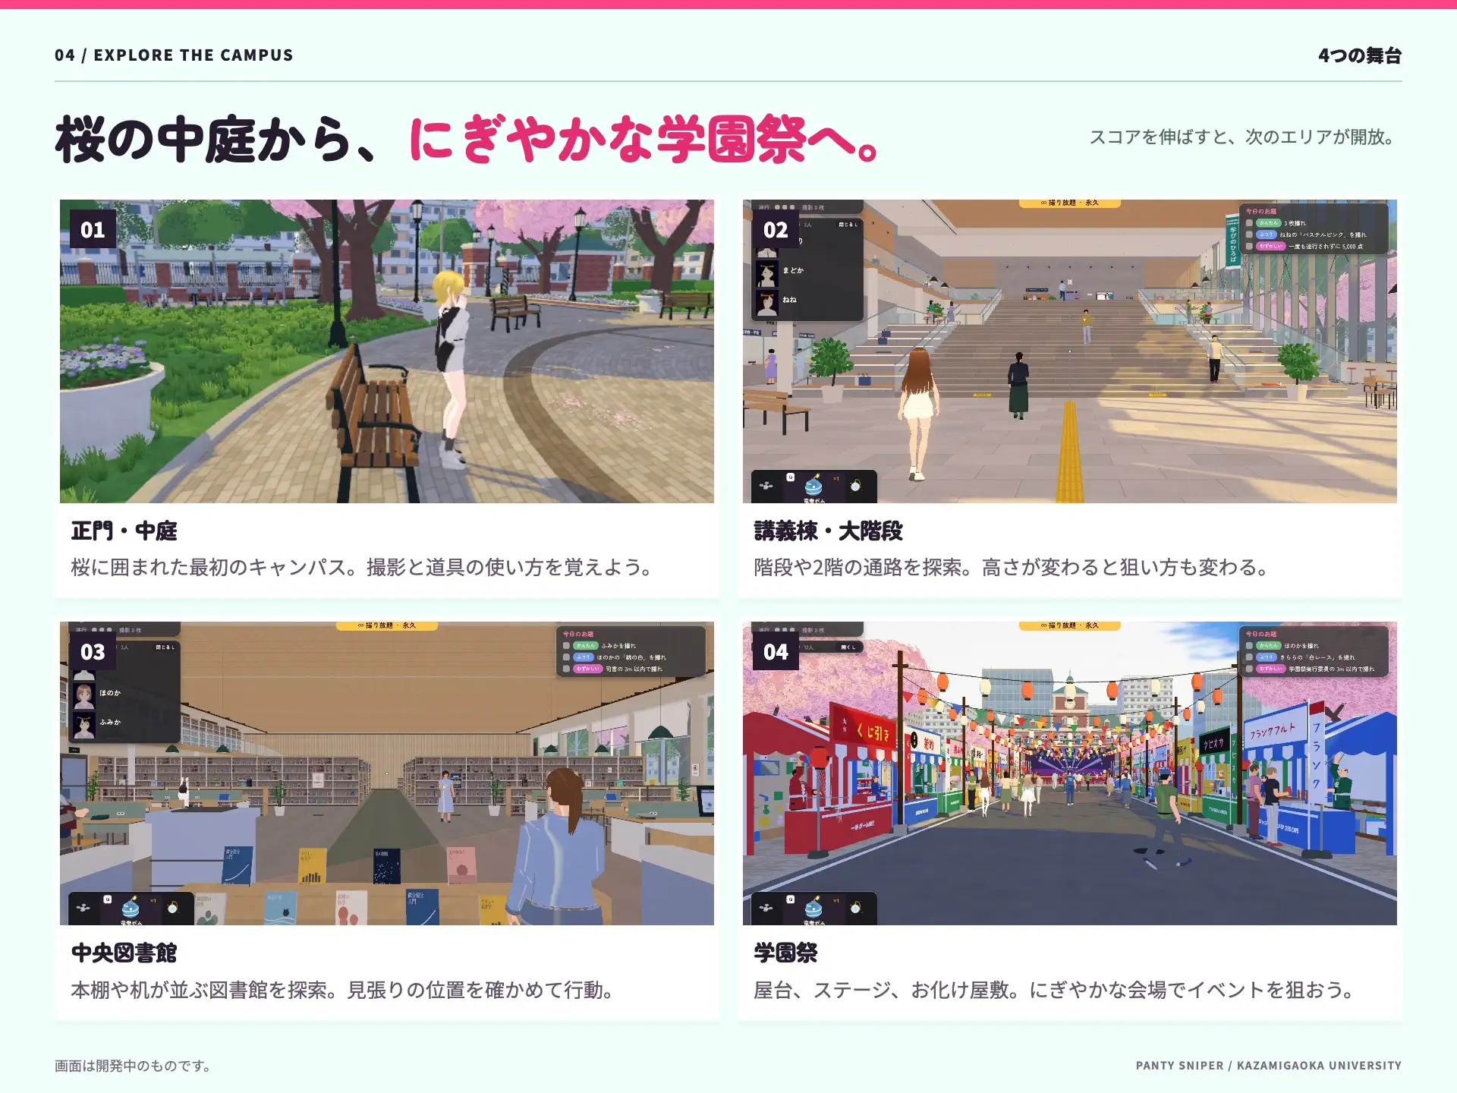Check the ほのかの mission box in library
Image resolution: width=1457 pixels, height=1093 pixels.
click(x=566, y=657)
